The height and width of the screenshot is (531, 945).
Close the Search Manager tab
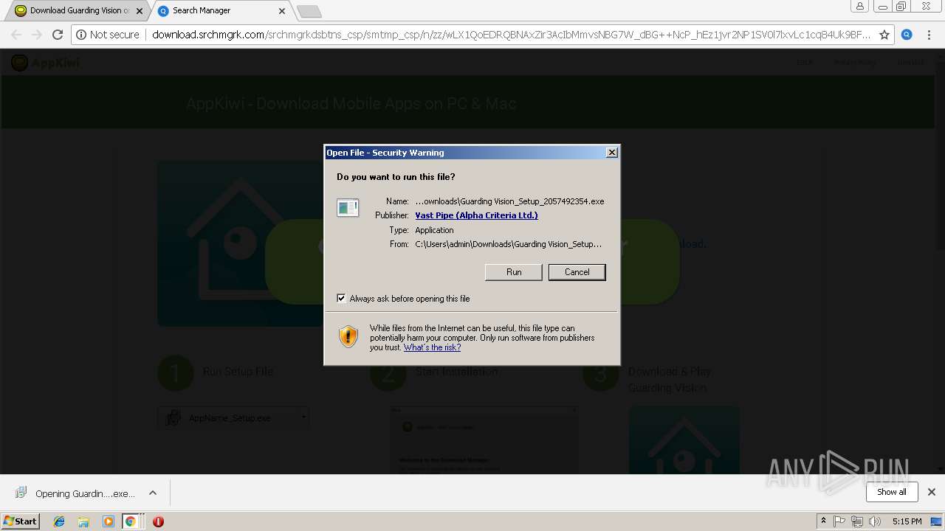pos(282,11)
